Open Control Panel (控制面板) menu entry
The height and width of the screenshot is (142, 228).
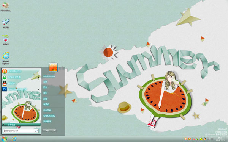click(x=47, y=111)
